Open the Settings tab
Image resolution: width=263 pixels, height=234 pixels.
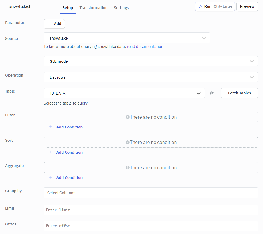coord(121,8)
